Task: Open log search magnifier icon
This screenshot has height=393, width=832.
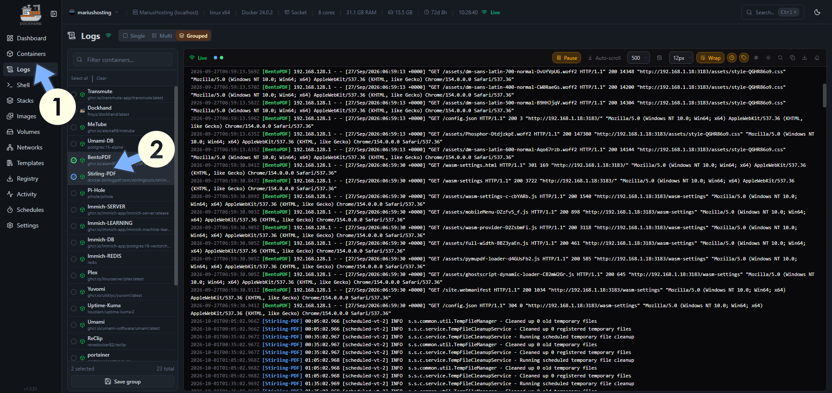Action: [x=780, y=58]
